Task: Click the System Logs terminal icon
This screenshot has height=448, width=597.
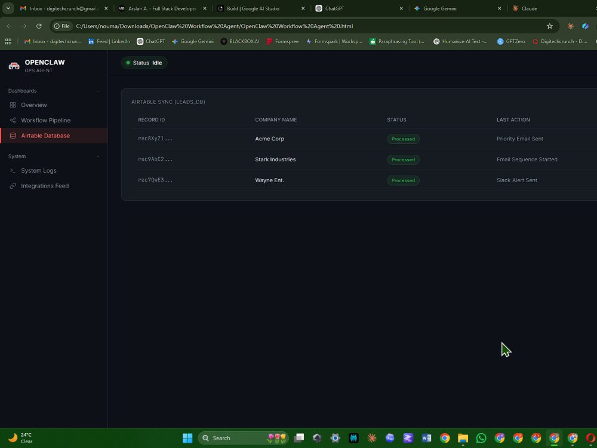Action: pos(13,170)
